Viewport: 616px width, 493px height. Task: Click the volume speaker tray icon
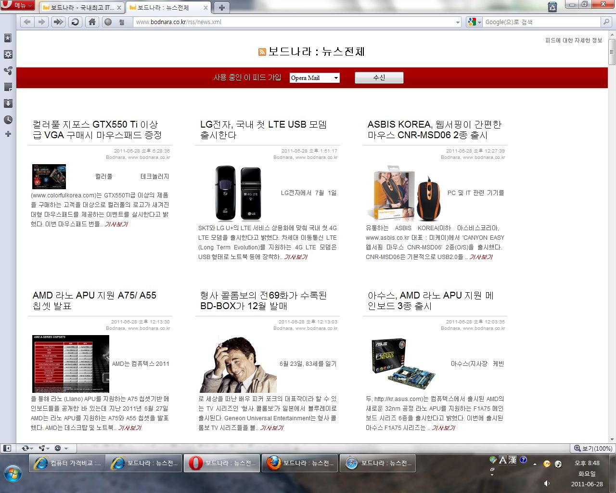547,483
